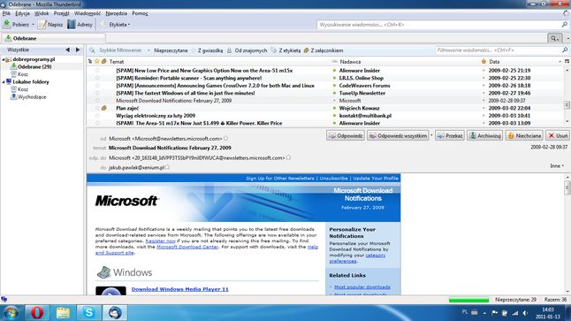Screen dimensions: 571x321
Task: Toggle the Z gwiazdką starred filter
Action: tap(207, 50)
